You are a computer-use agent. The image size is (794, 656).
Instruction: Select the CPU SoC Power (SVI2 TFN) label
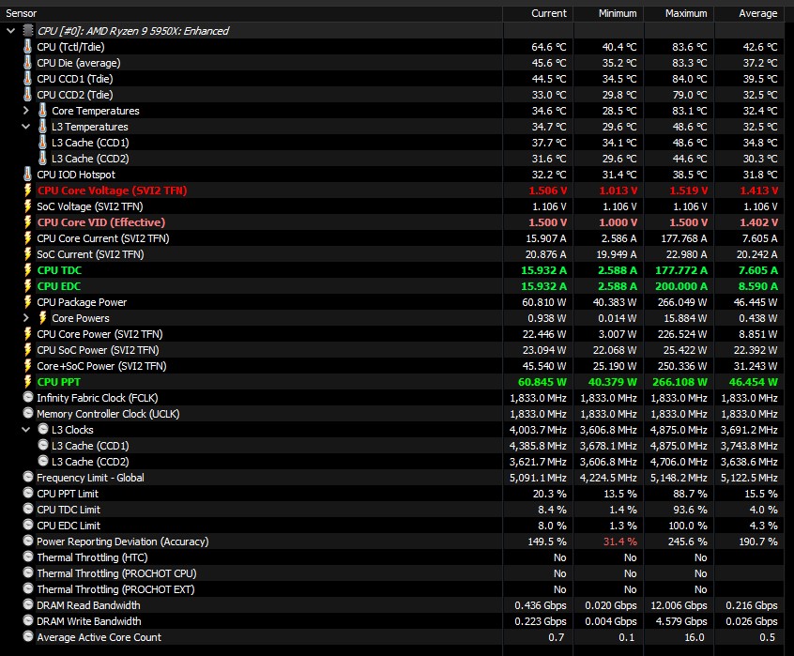tap(98, 350)
